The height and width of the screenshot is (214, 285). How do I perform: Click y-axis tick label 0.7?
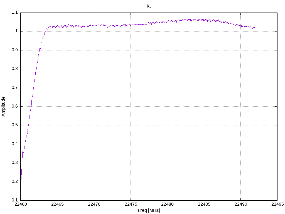15,87
